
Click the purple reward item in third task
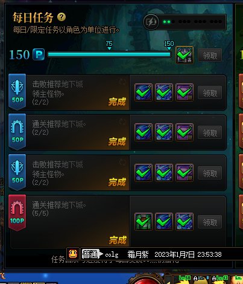[x=185, y=173]
